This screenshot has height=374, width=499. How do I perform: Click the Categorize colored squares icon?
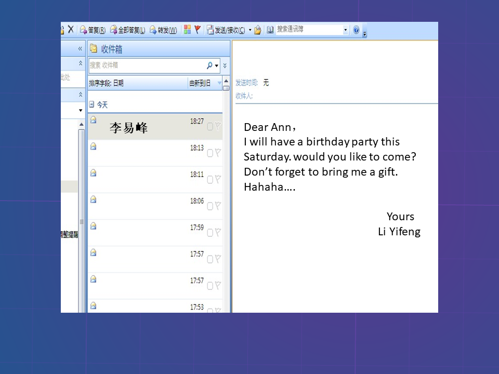click(x=188, y=30)
